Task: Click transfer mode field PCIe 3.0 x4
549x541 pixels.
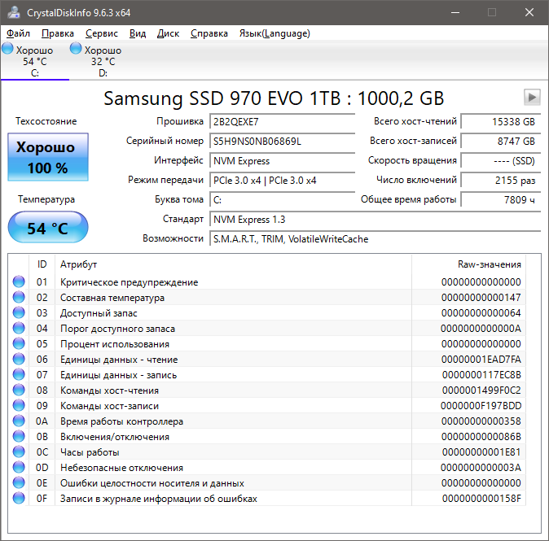Action: tap(282, 181)
